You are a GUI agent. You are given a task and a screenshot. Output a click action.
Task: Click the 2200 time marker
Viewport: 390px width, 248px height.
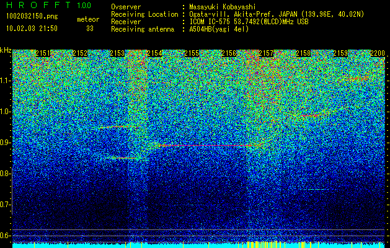pyautogui.click(x=378, y=53)
